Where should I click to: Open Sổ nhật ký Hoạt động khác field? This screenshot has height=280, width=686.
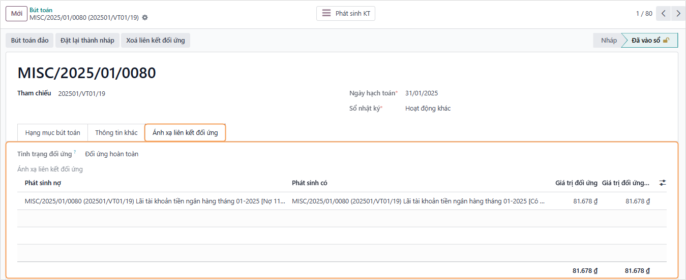(x=428, y=109)
